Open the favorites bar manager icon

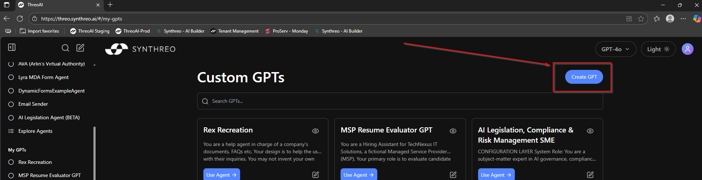click(x=8, y=31)
